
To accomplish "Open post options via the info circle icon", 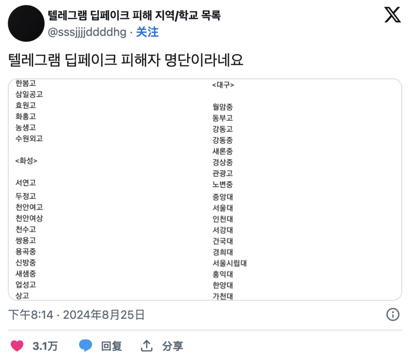I will [x=392, y=314].
